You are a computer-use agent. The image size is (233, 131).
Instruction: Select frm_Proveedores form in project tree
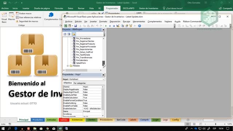click(x=83, y=39)
